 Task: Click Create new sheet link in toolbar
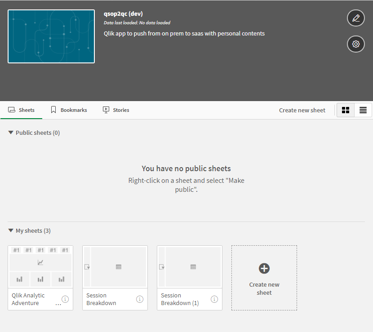tap(302, 111)
